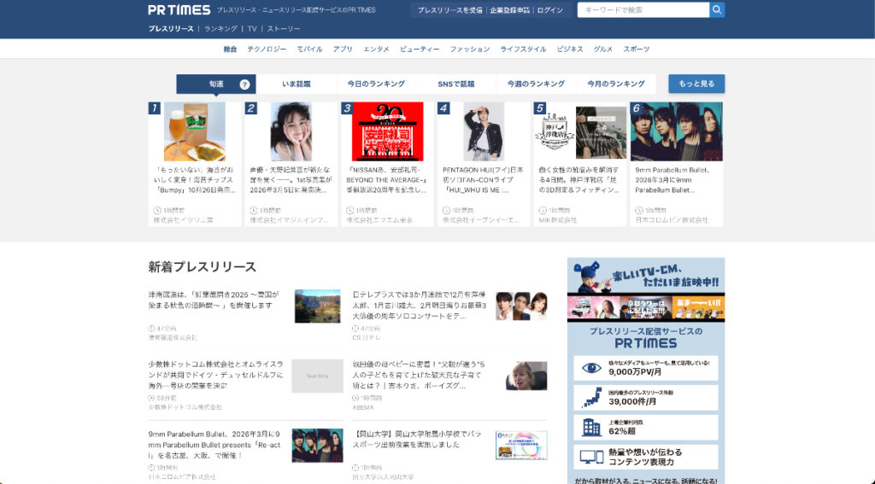Screen dimensions: 875x484
Task: Click the search magnifier icon
Action: click(x=717, y=10)
